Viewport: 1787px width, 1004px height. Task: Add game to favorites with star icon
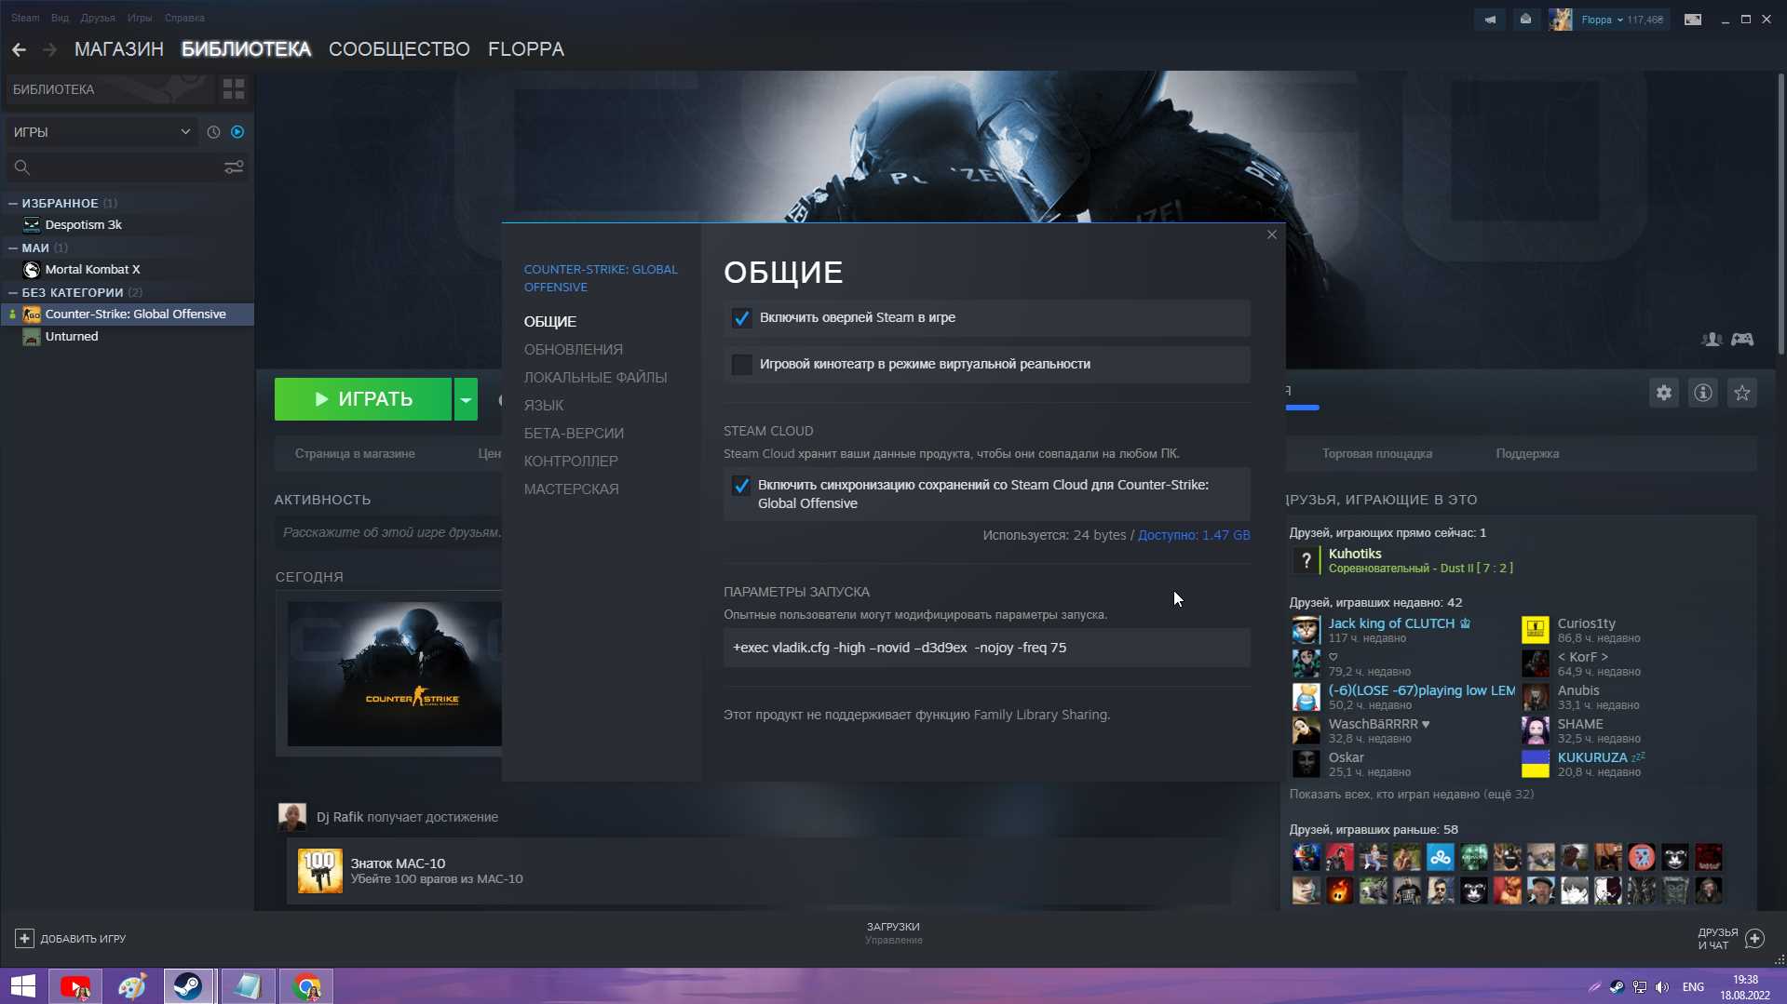1742,393
